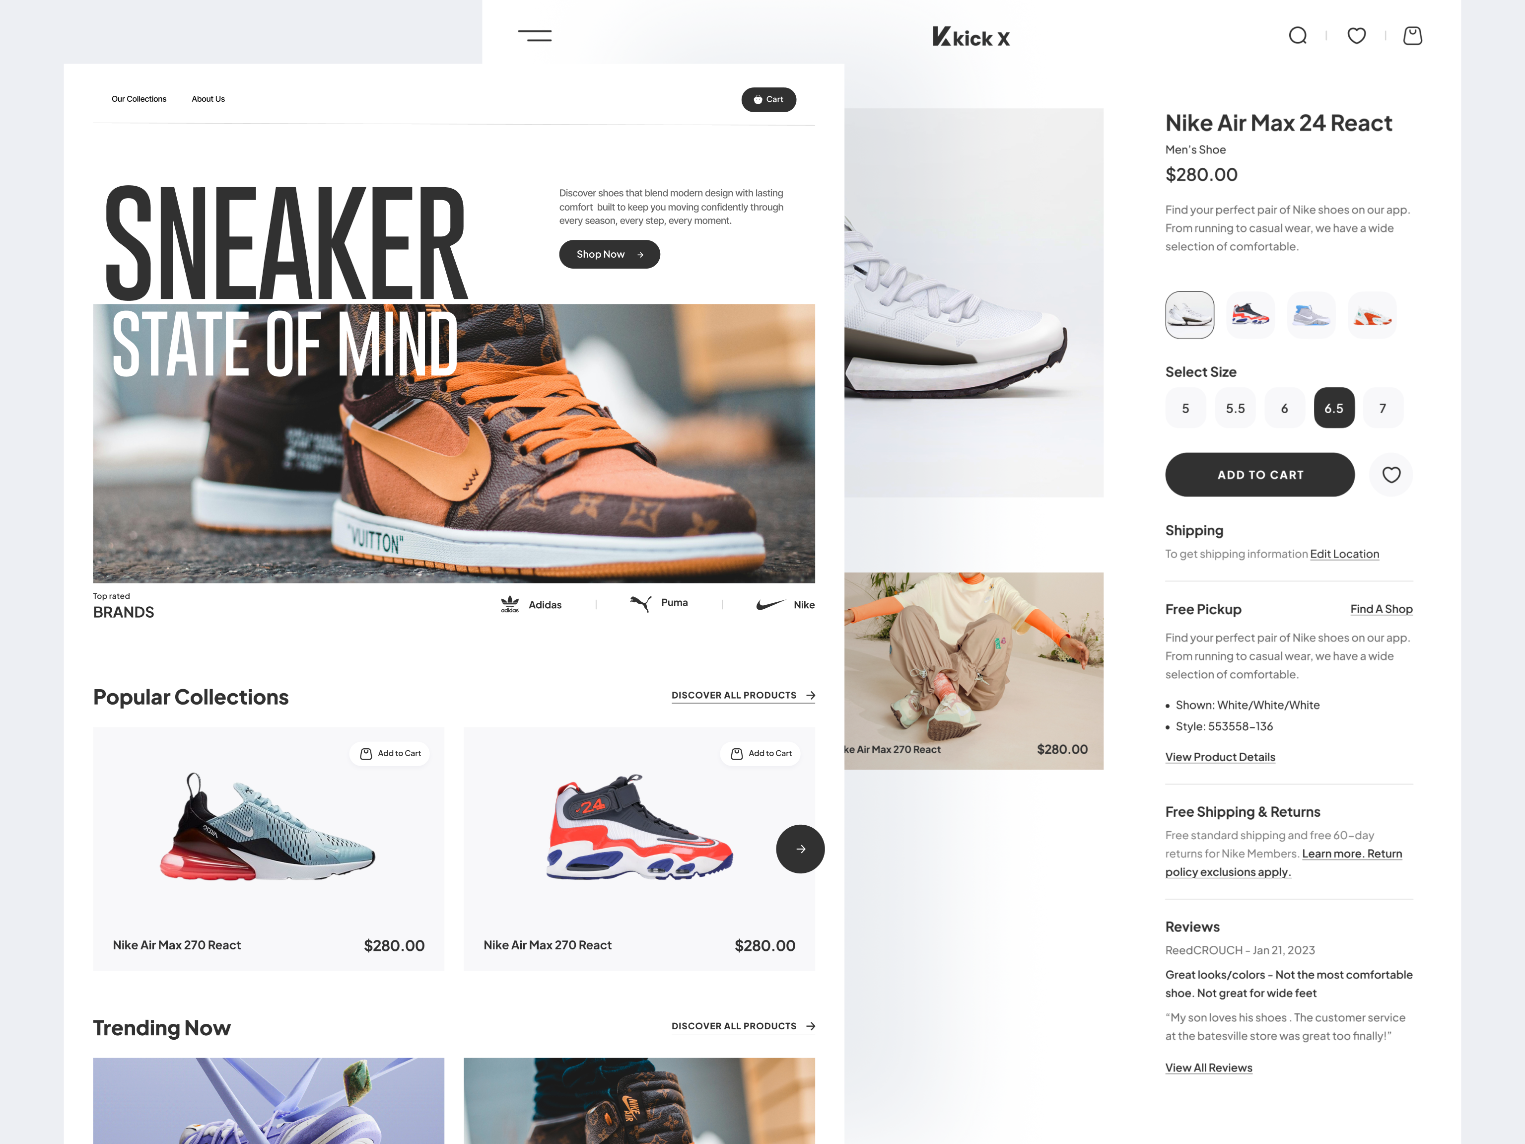Add product to favorites with heart button
The image size is (1525, 1144).
coord(1390,474)
